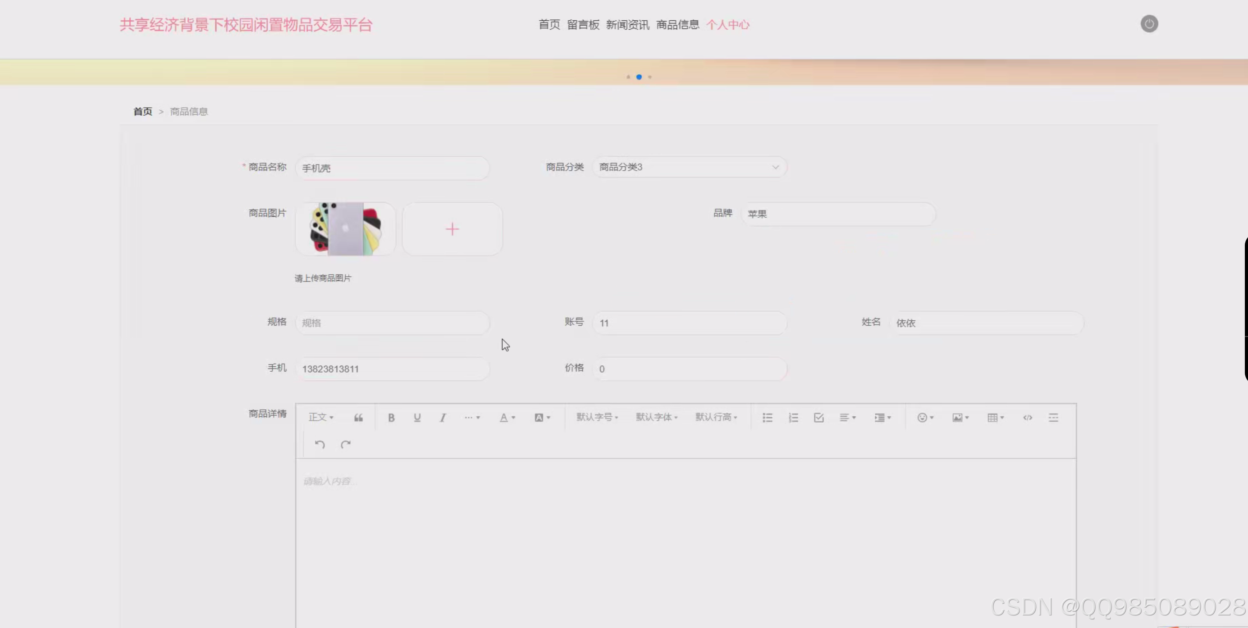Insert a code block using the code icon
This screenshot has width=1248, height=628.
(x=1027, y=417)
